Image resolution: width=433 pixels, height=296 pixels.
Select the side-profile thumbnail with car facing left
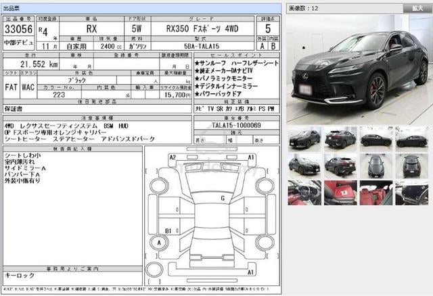tap(412, 139)
